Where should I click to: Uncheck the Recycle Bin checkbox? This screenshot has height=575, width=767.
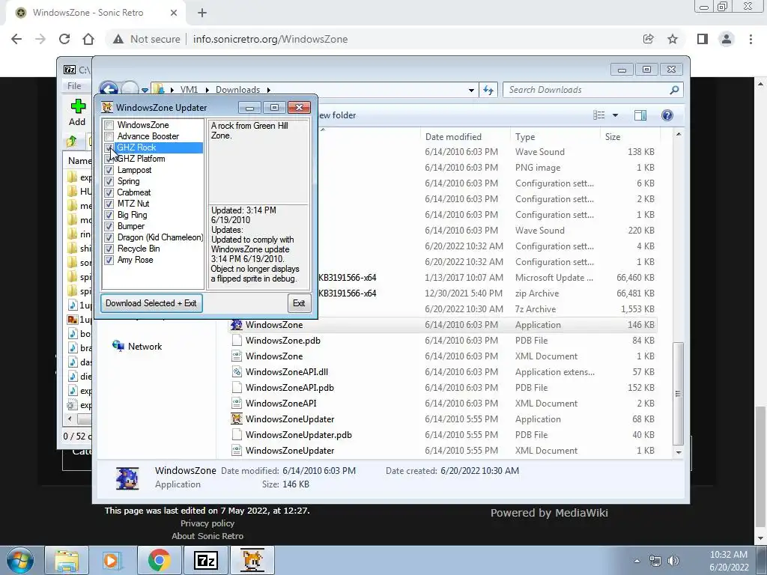109,249
